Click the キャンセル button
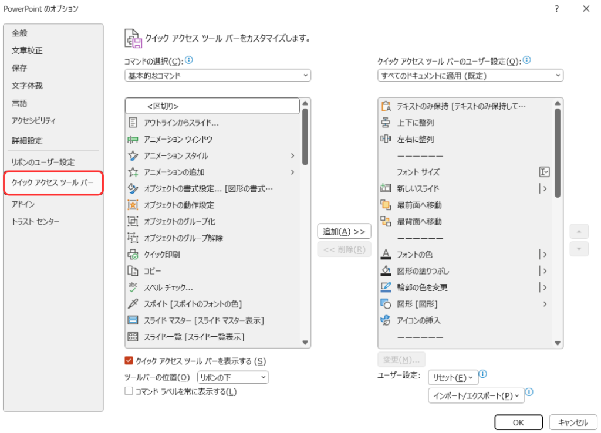 573,422
